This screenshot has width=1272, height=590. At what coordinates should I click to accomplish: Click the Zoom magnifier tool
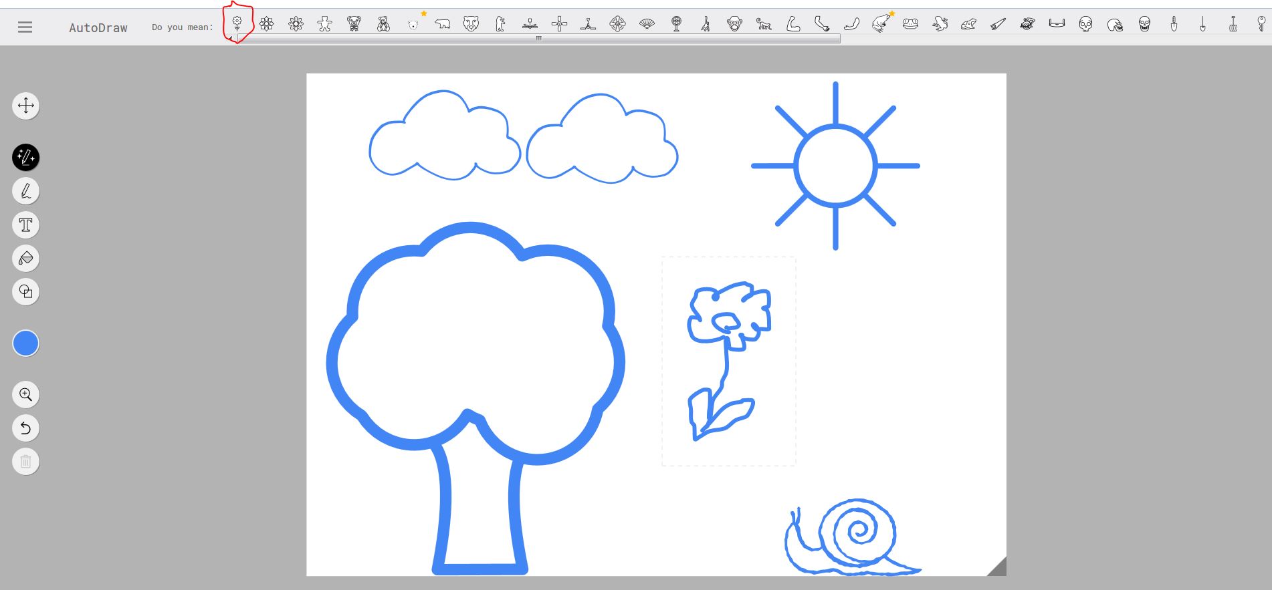tap(26, 394)
